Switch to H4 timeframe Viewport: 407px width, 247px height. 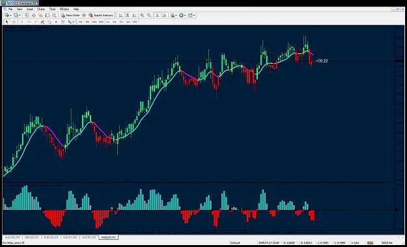115,22
